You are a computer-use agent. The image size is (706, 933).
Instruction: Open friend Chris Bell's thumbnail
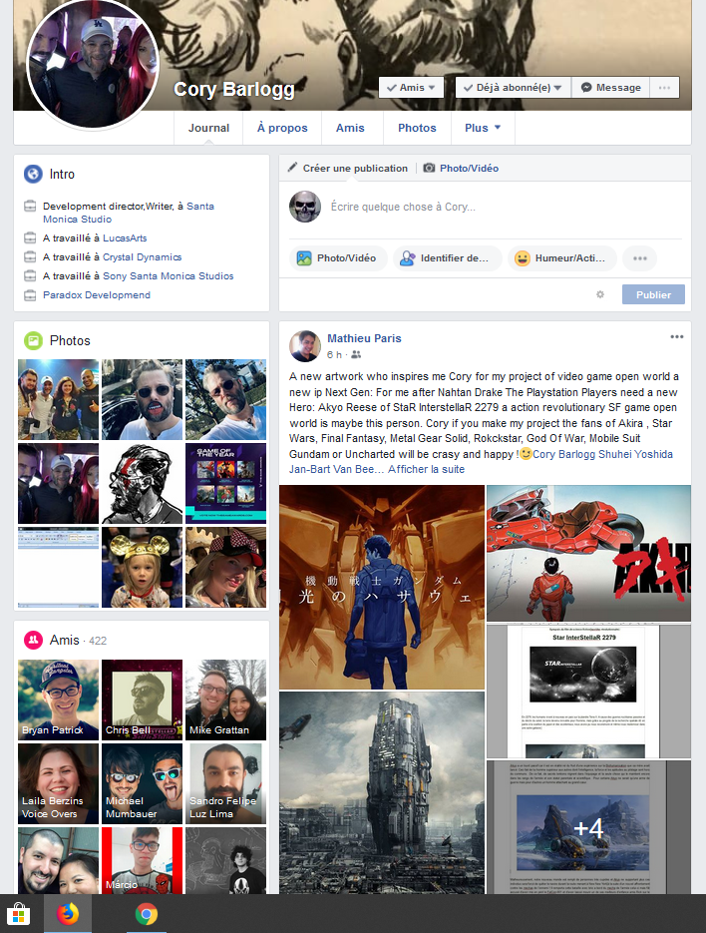click(143, 700)
